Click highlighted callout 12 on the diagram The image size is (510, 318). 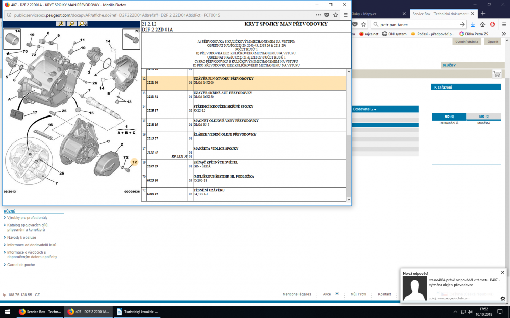tap(134, 162)
